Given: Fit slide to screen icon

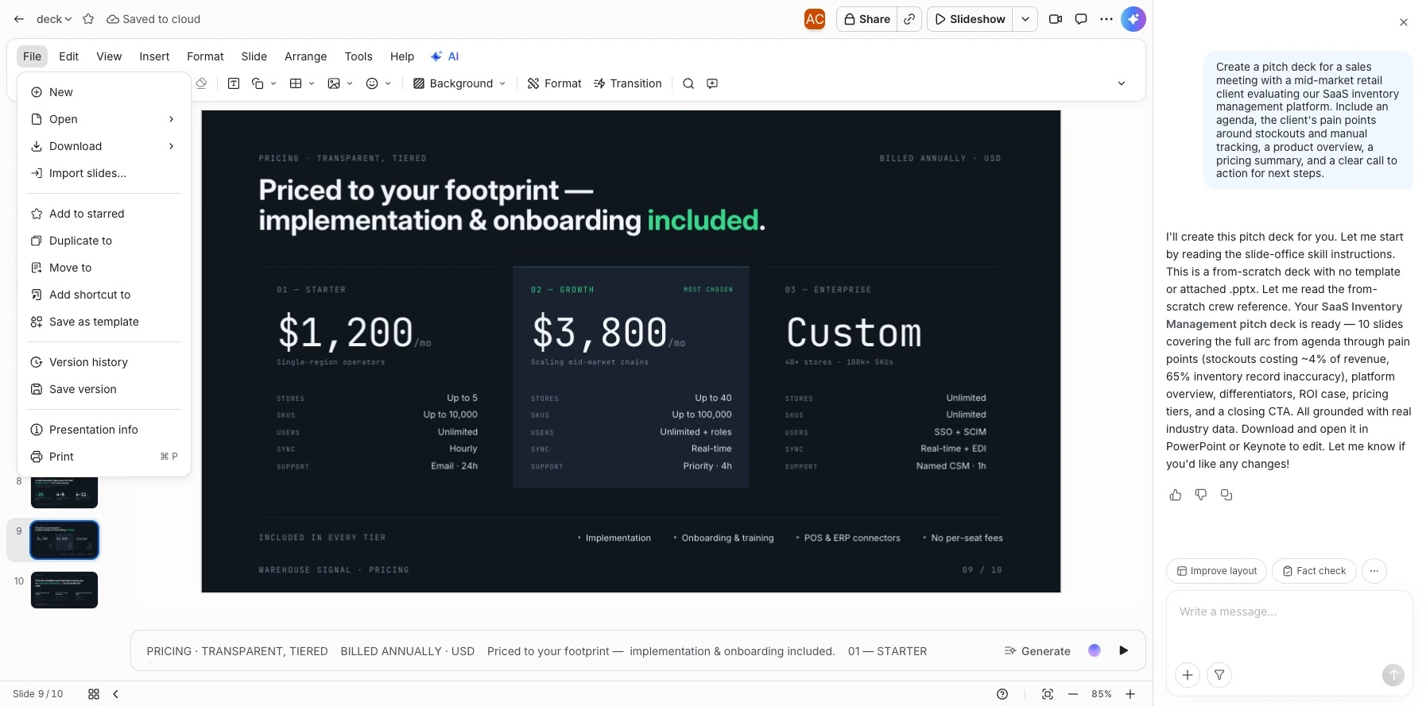Looking at the screenshot, I should click(1048, 694).
